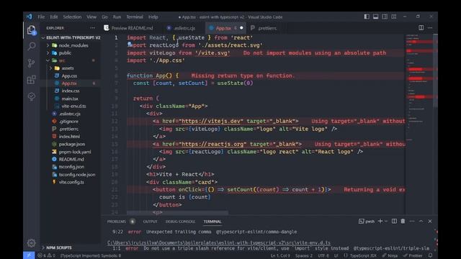The image size is (461, 259).
Task: Switch to .eslintrc.cjs editor tab
Action: pyautogui.click(x=184, y=28)
